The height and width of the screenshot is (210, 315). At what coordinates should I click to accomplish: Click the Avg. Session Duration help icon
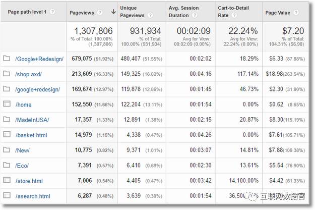(x=195, y=15)
